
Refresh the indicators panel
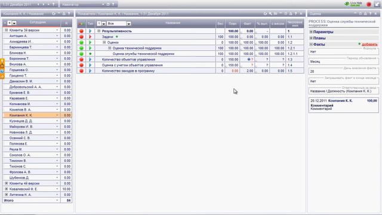265,14
